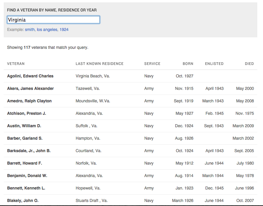Click the 'los angeles' example link
This screenshot has height=206, width=263.
(x=47, y=30)
